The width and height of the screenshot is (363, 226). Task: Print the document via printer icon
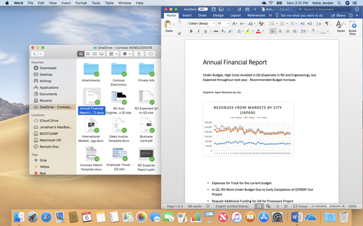(247, 9)
